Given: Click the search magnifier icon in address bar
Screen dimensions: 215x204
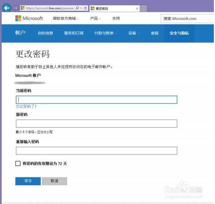Looking at the screenshot, I should pos(77,8).
